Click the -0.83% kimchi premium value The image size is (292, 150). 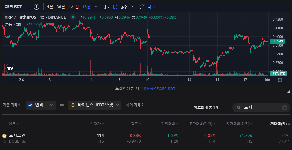click(135, 136)
